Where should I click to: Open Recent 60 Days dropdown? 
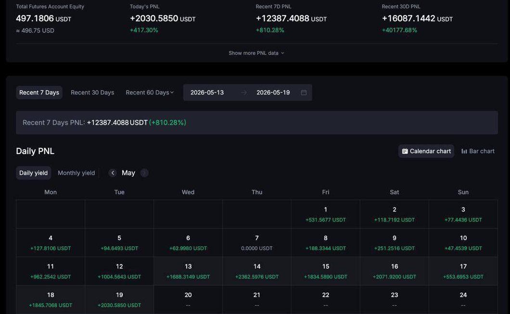point(150,92)
